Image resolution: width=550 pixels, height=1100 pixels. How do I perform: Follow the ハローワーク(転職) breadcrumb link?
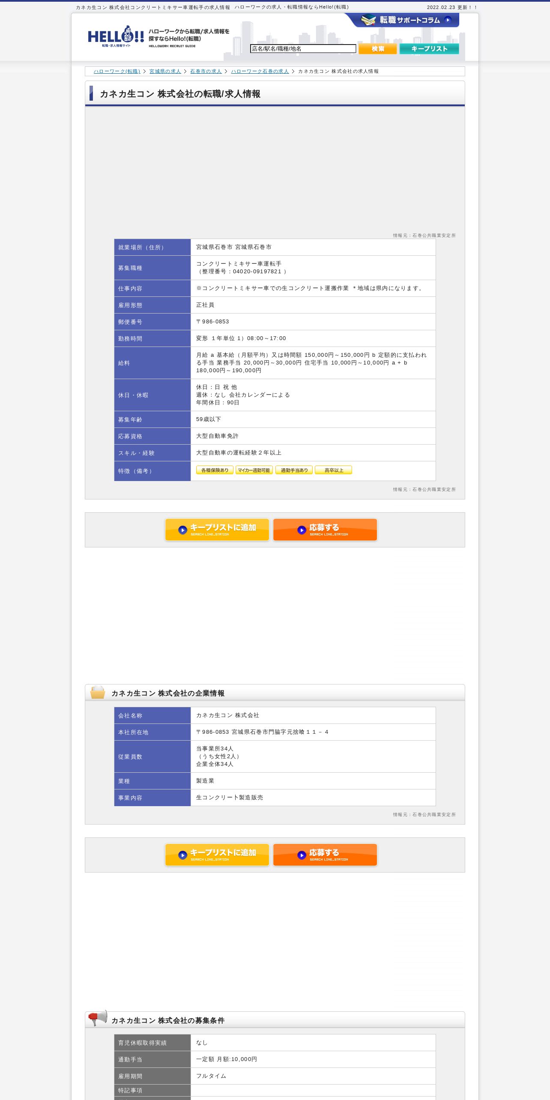tap(117, 72)
